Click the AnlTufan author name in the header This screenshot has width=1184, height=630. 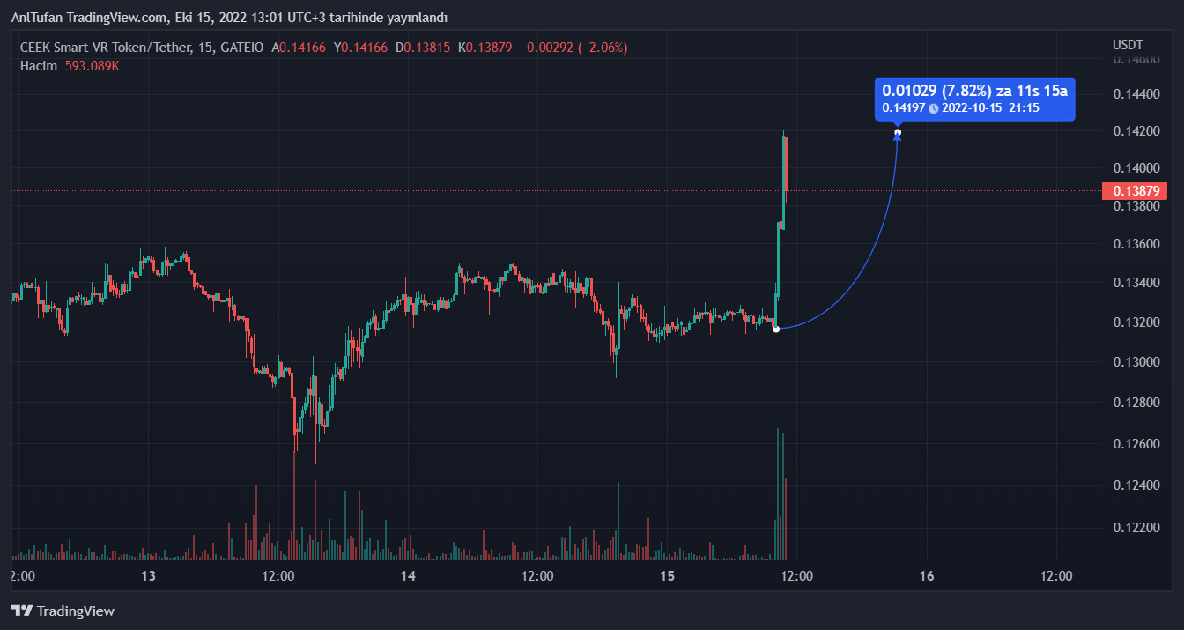(x=36, y=18)
